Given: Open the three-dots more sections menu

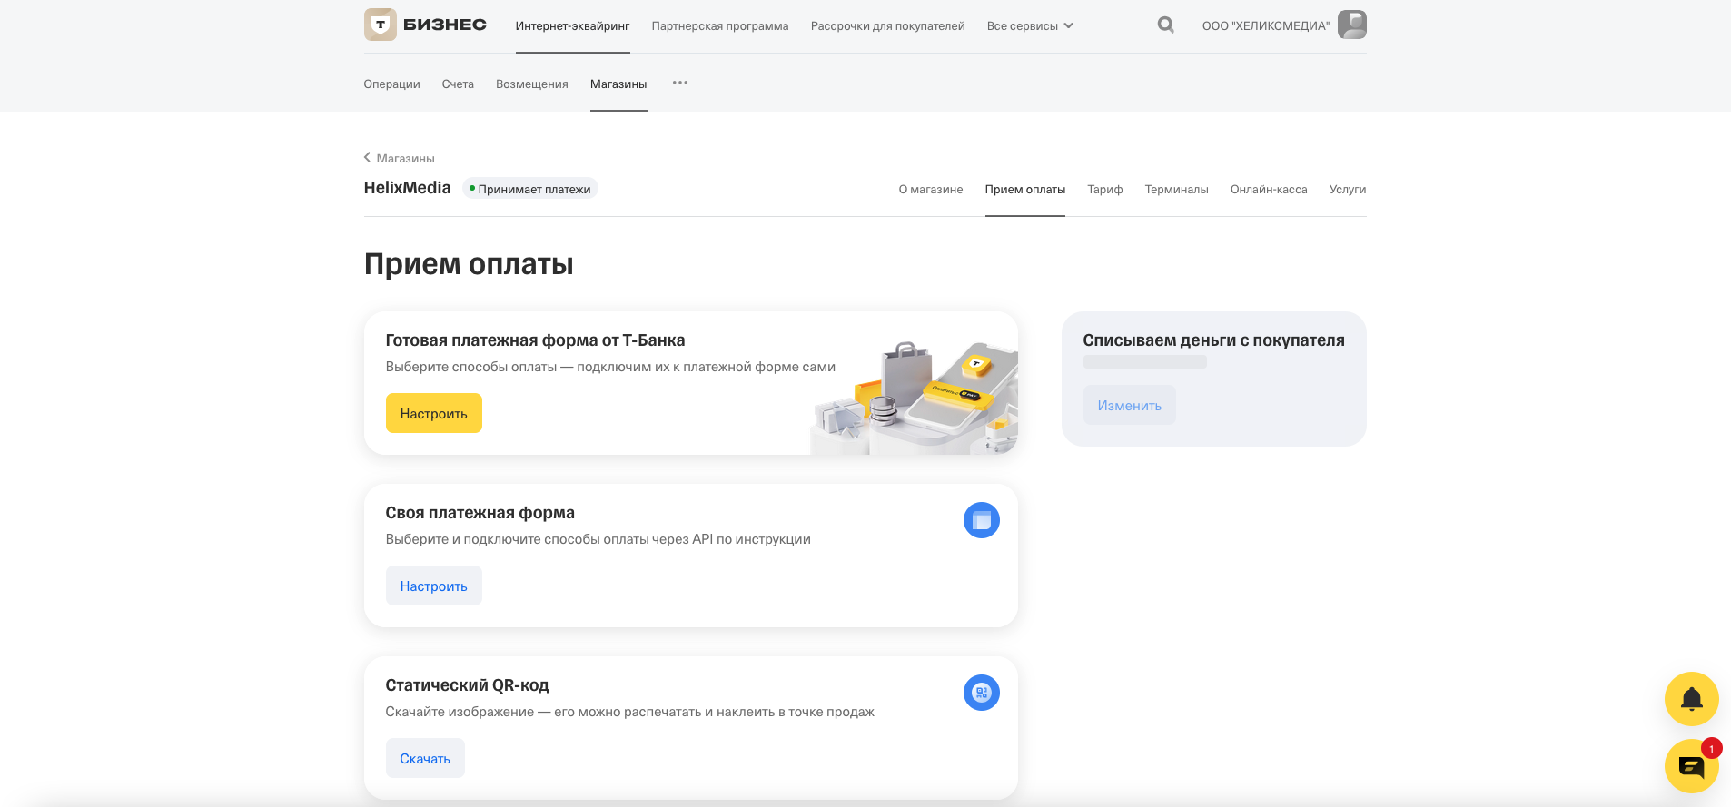Looking at the screenshot, I should [x=680, y=83].
